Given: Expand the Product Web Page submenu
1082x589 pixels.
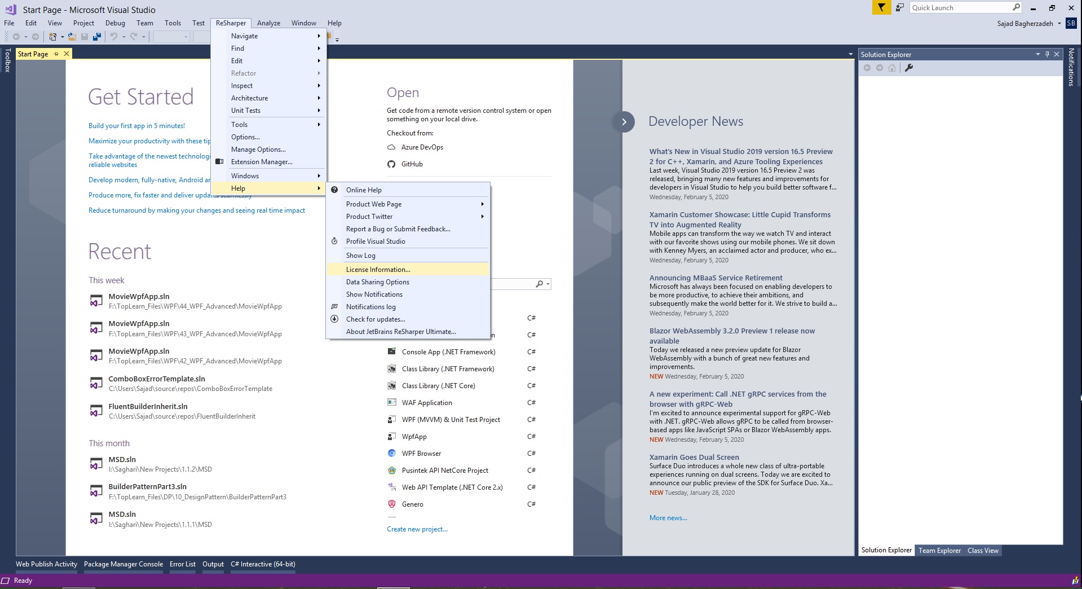Looking at the screenshot, I should [408, 204].
